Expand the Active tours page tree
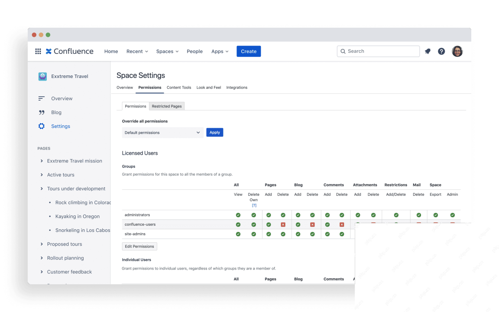Viewport: 499px width, 312px height. coord(42,175)
